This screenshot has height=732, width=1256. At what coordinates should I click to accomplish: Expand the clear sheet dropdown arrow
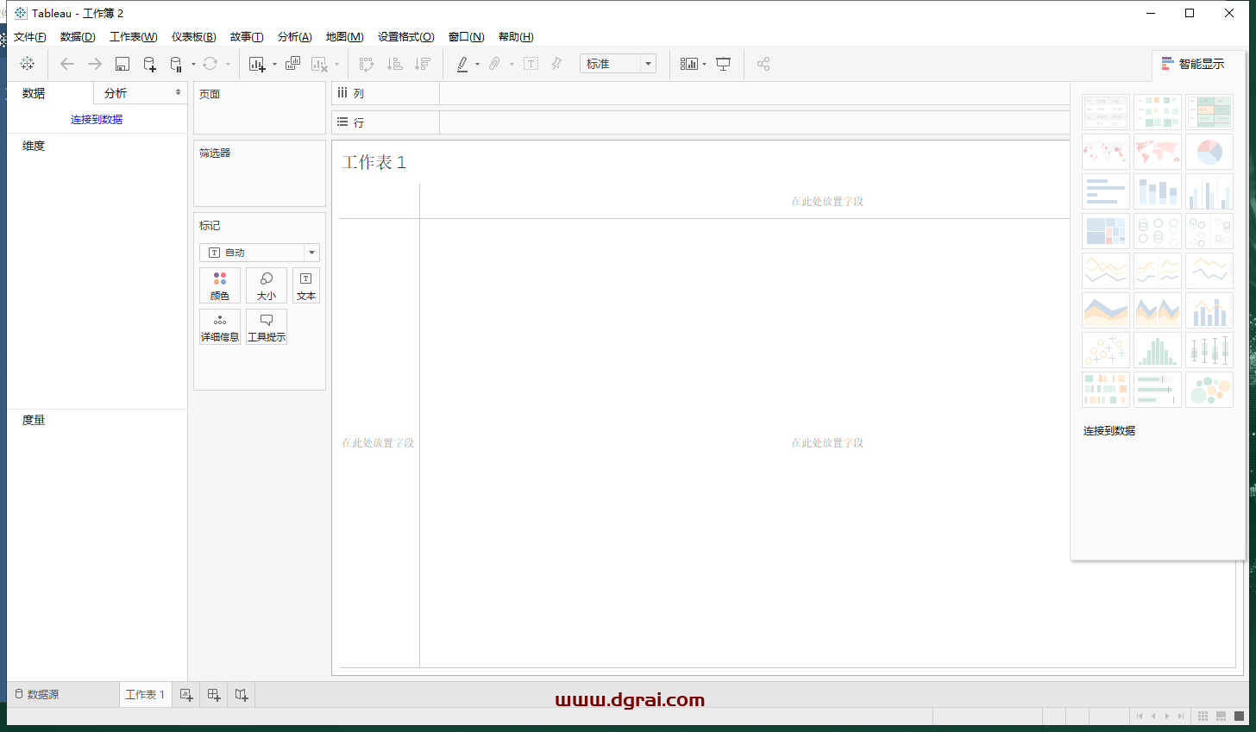click(x=336, y=64)
